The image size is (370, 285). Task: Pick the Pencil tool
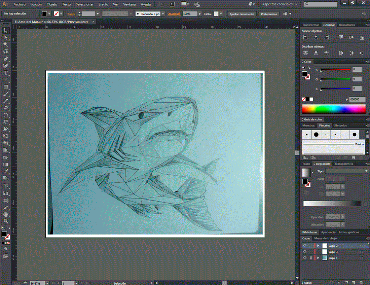[6, 101]
